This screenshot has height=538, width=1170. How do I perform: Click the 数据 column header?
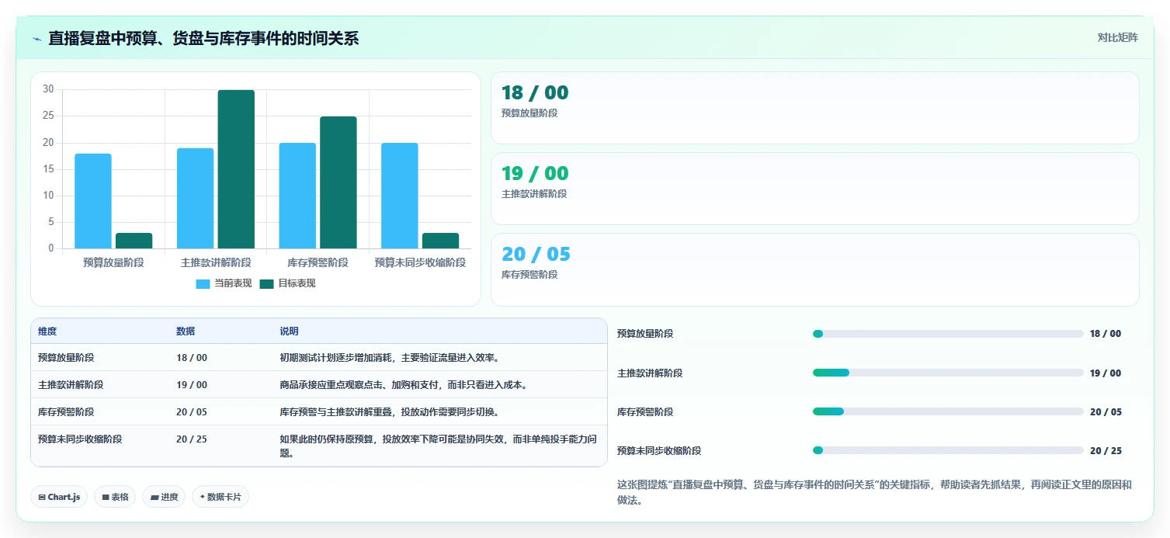click(186, 331)
